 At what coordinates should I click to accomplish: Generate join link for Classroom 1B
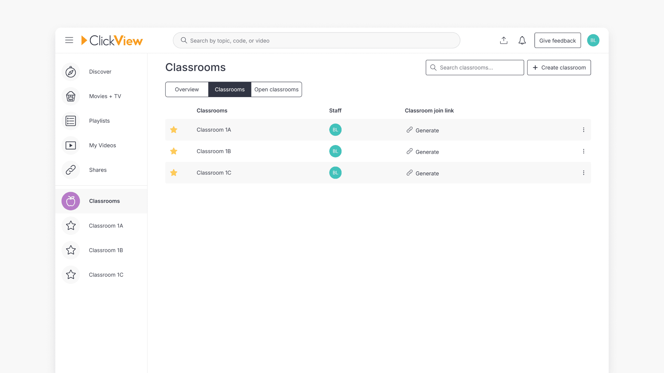(x=423, y=152)
